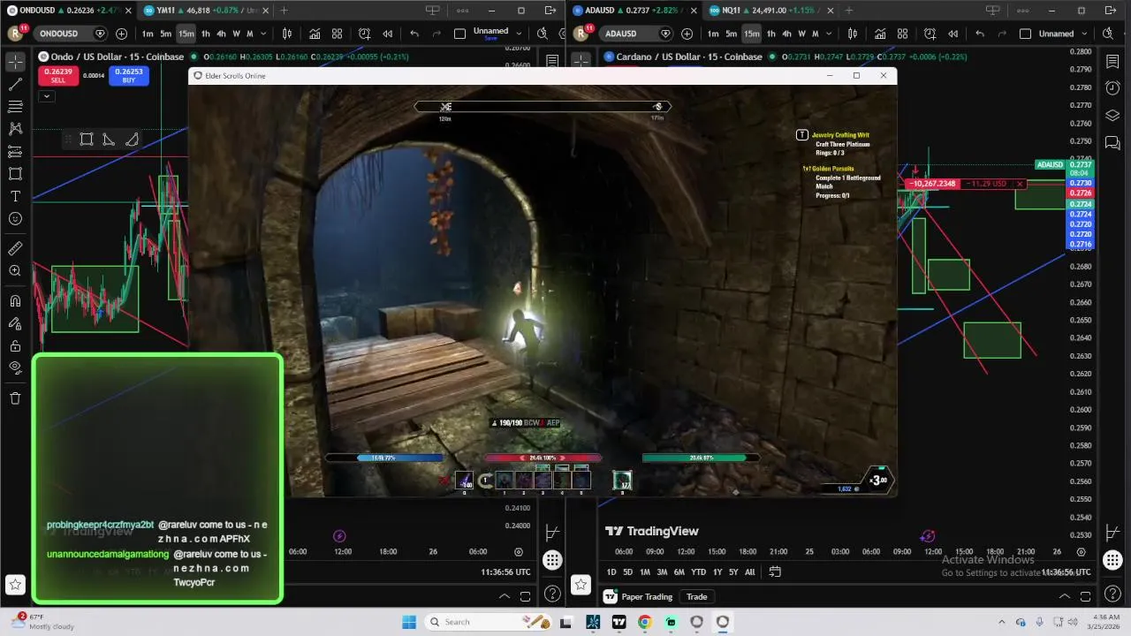Open Chrome from the Windows taskbar
Screen dimensions: 1131x636
[644, 622]
